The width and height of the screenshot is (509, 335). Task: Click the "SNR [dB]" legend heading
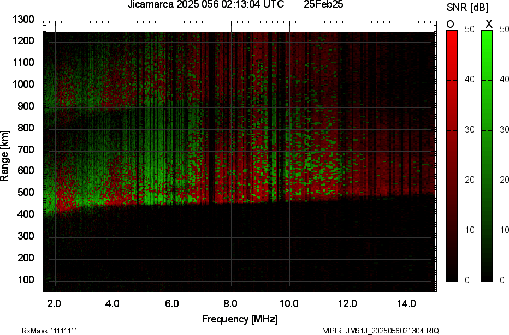click(467, 8)
